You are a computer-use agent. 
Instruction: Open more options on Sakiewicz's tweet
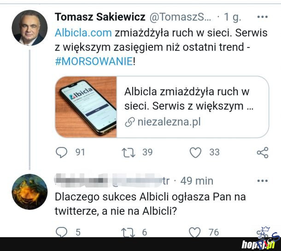pyautogui.click(x=263, y=17)
